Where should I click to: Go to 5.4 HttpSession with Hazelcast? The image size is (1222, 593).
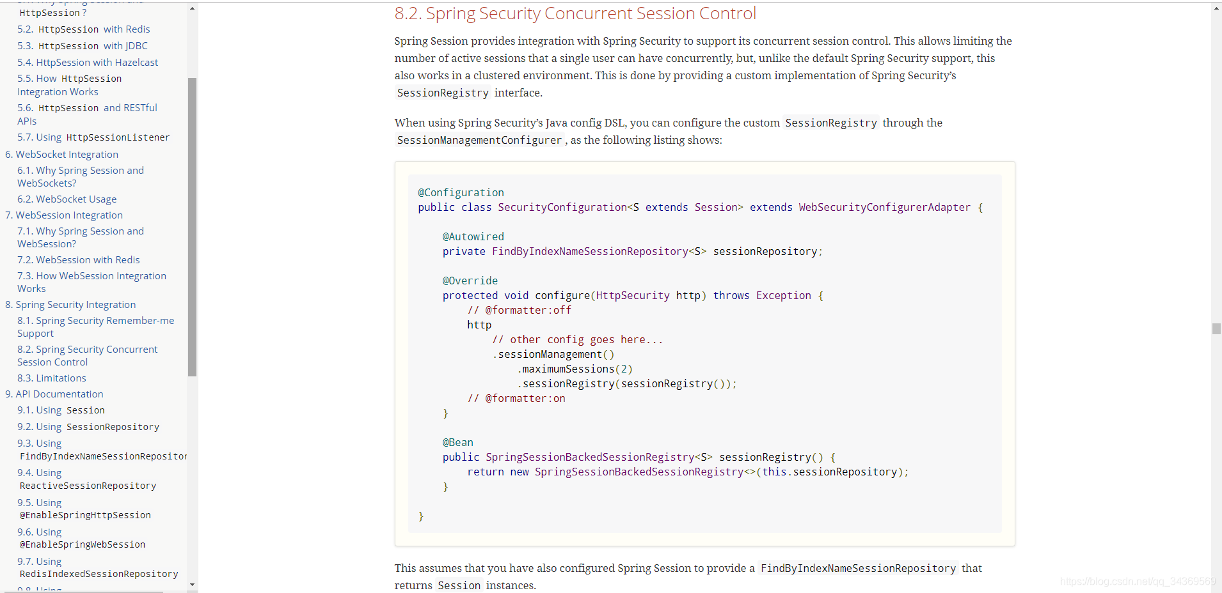[x=88, y=63]
